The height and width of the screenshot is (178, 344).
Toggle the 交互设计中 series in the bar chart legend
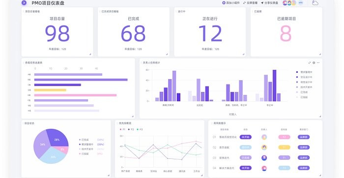304,77
